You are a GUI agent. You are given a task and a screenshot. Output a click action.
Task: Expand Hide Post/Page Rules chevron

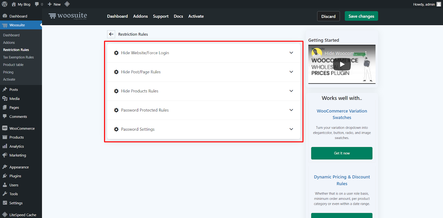[291, 72]
